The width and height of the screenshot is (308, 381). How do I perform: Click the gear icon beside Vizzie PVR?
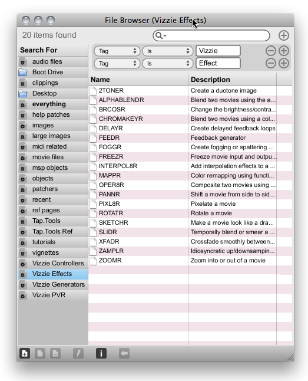pos(23,295)
